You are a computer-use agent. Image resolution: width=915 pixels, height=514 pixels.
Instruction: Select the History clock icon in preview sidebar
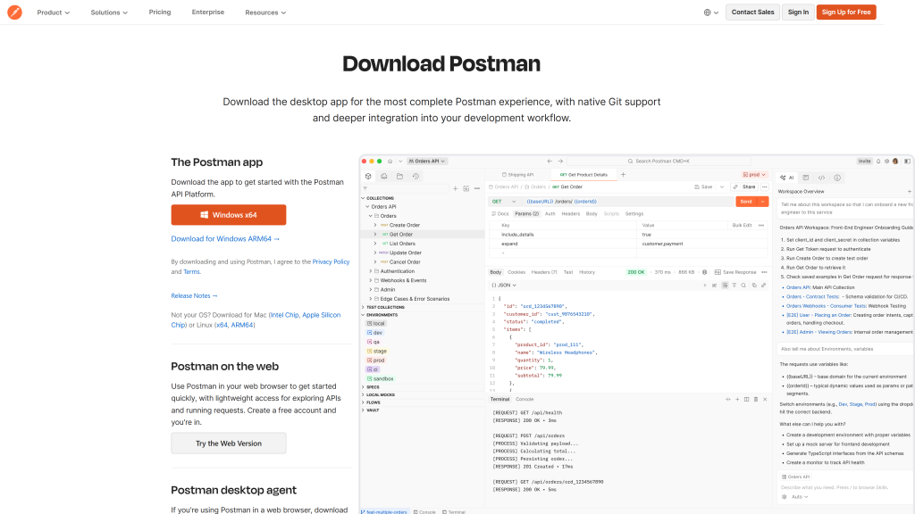(416, 176)
